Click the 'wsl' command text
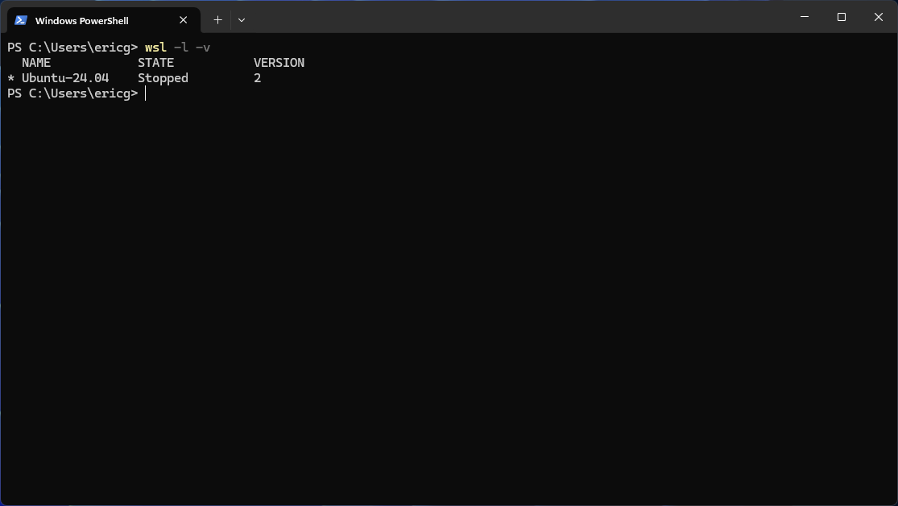Screen dimensions: 898x506 point(155,48)
